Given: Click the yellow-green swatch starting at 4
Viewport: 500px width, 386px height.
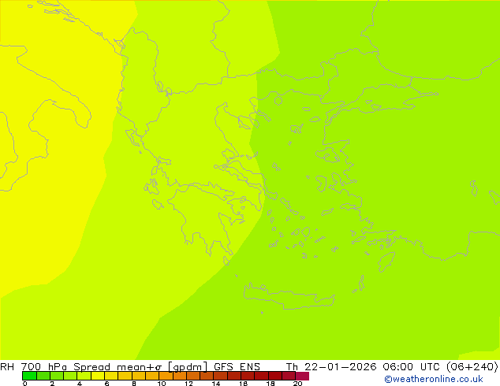Looking at the screenshot, I should pos(84,376).
